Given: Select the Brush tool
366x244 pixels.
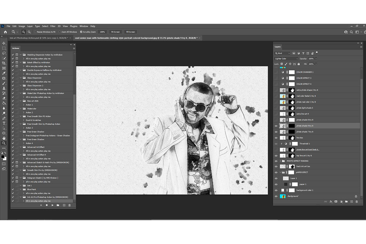Looking at the screenshot, I should (4, 83).
